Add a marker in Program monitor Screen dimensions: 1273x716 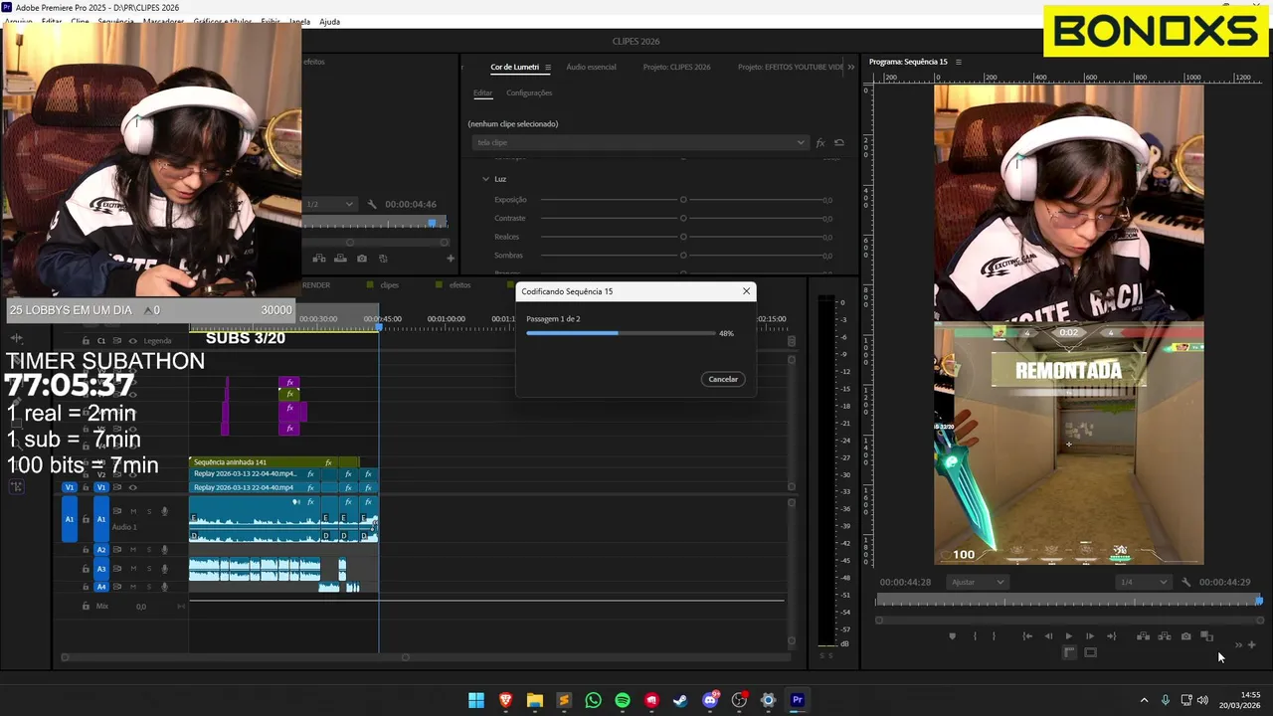[952, 636]
